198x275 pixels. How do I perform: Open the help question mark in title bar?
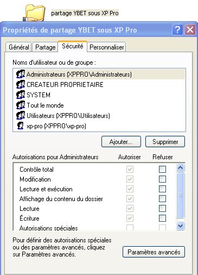[x=177, y=30]
